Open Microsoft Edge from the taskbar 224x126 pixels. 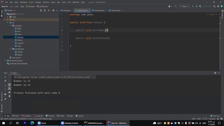[32, 123]
